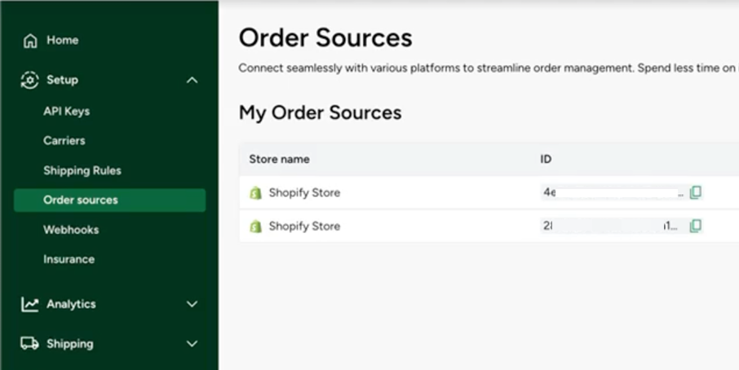Click the truncated ID beginning 4e
The width and height of the screenshot is (739, 370).
point(613,192)
